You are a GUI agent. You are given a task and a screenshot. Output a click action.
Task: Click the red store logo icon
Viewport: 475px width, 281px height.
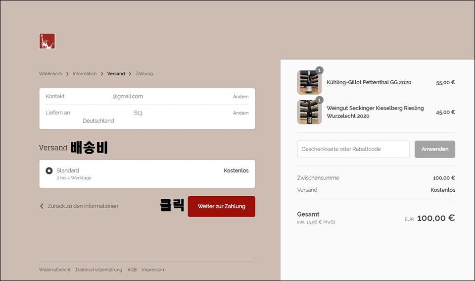click(47, 41)
